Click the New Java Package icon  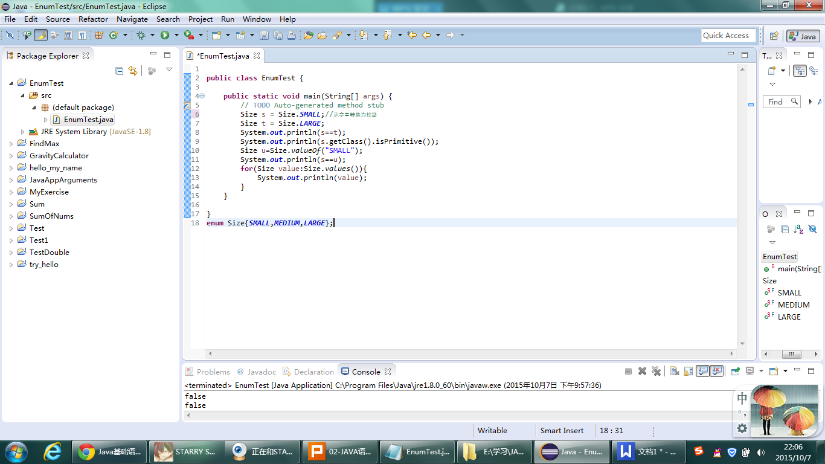click(99, 35)
